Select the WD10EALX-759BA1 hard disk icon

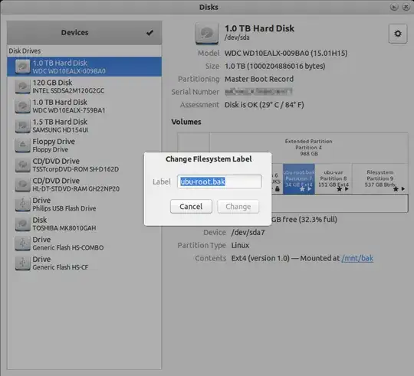23,106
